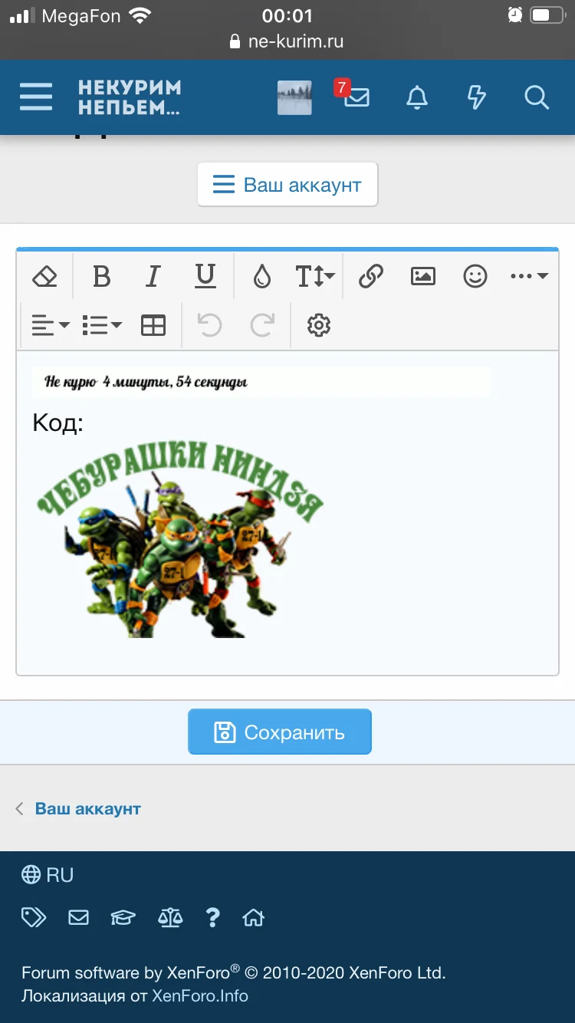575x1023 pixels.
Task: Open the user avatar in header
Action: 294,97
